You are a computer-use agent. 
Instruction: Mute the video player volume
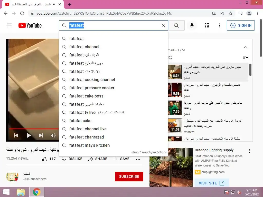click(53, 135)
